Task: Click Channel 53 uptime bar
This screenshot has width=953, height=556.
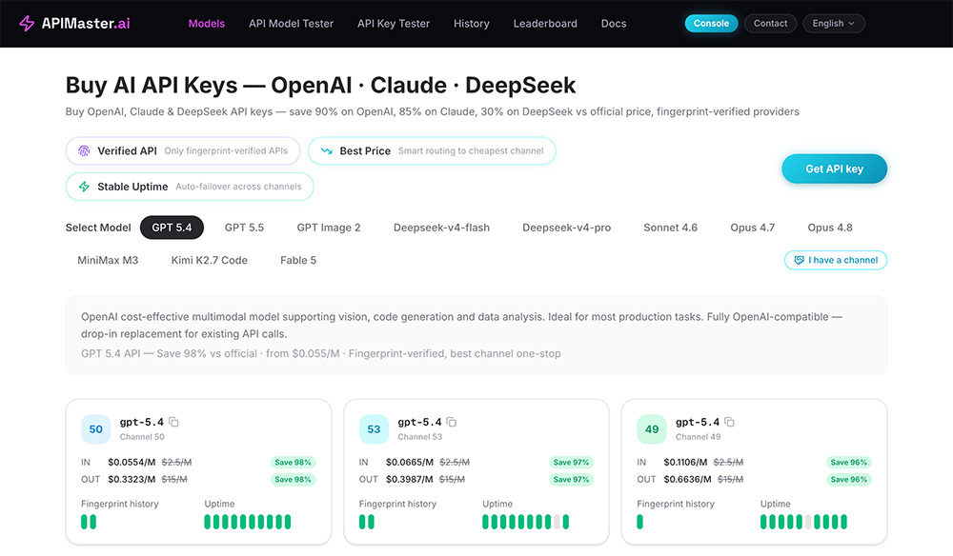Action: coord(526,522)
